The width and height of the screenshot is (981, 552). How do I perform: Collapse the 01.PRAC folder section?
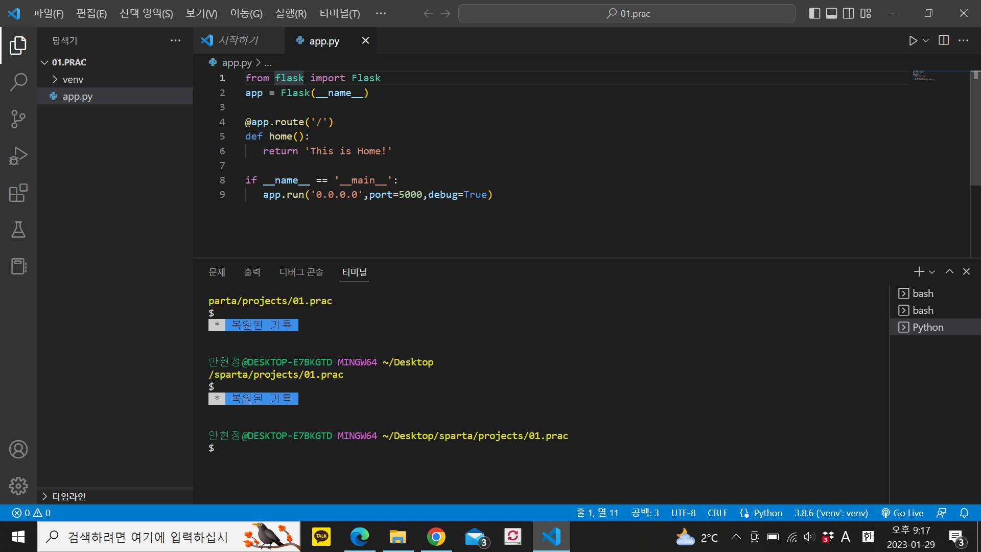[x=115, y=62]
